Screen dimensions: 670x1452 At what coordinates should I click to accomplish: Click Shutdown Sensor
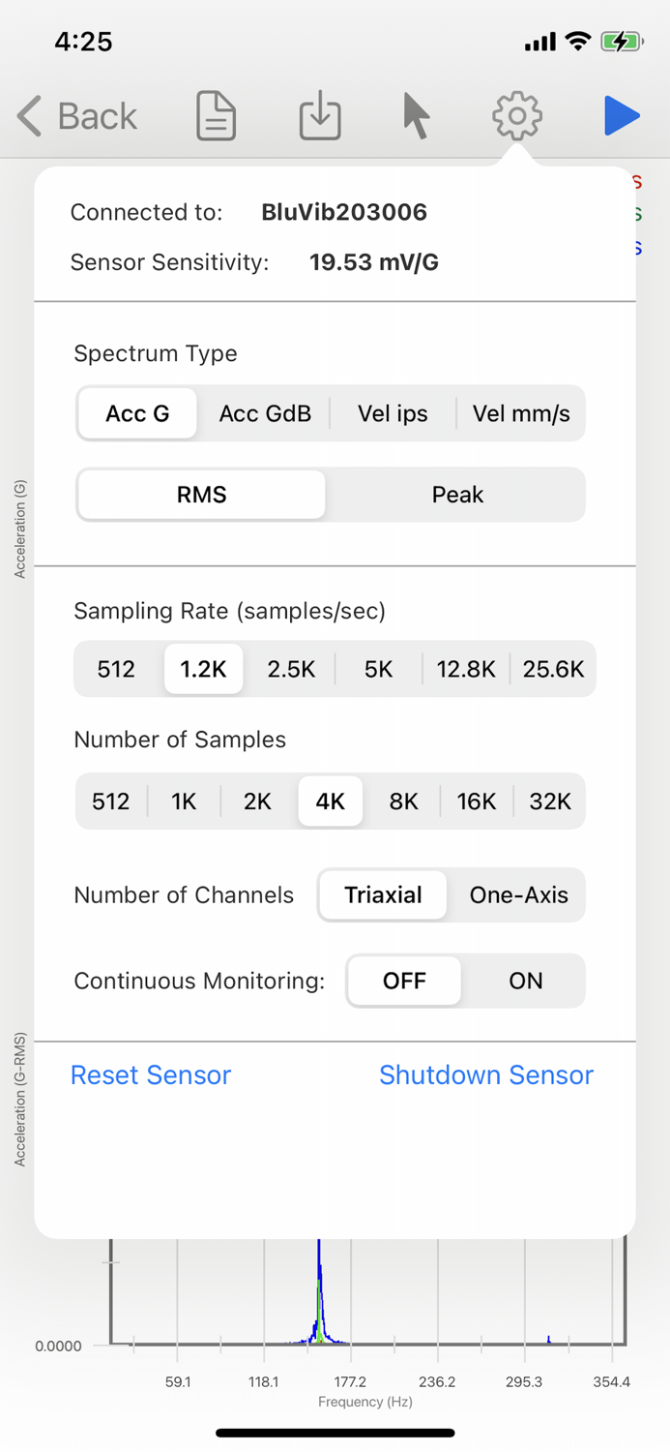point(486,1074)
